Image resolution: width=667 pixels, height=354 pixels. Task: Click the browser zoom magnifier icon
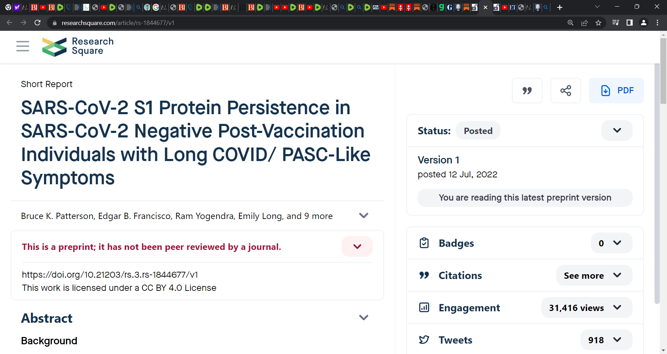(x=570, y=23)
